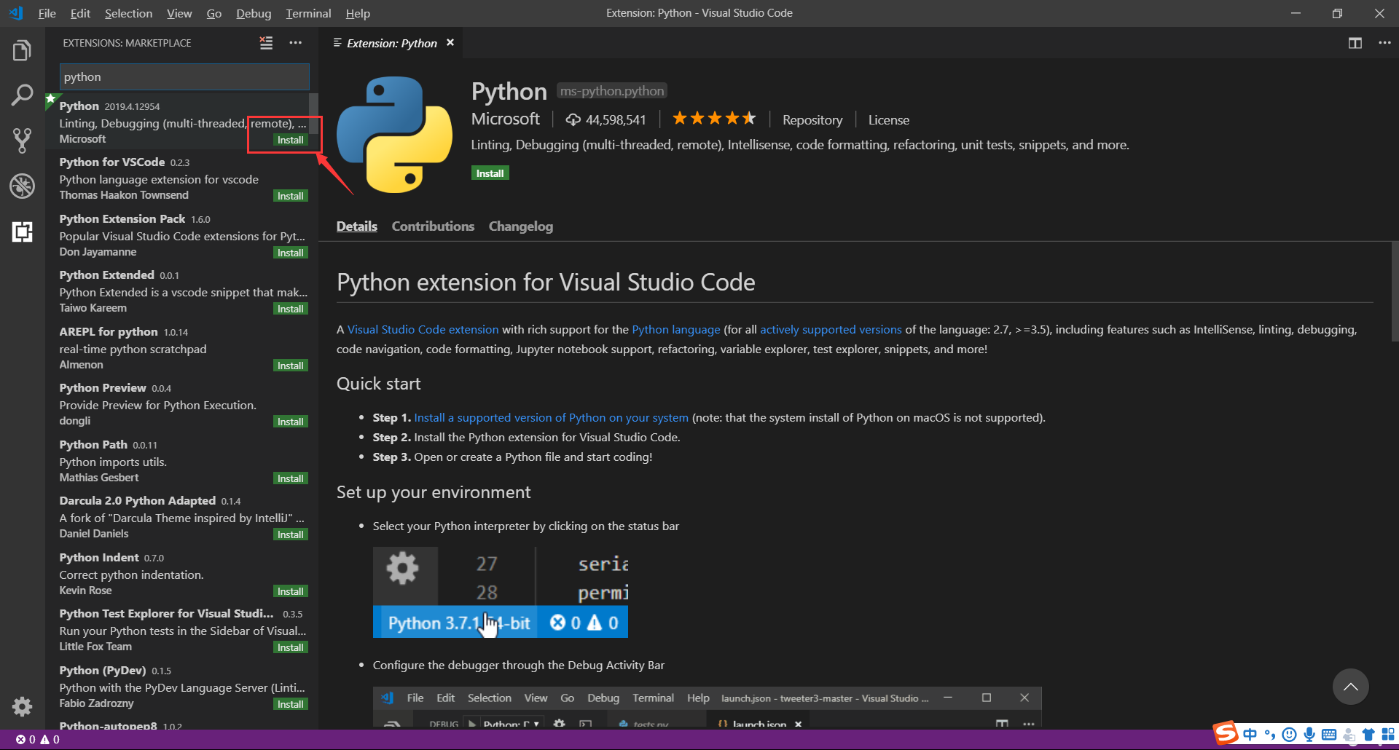Open editor more actions ellipsis

coord(1384,43)
